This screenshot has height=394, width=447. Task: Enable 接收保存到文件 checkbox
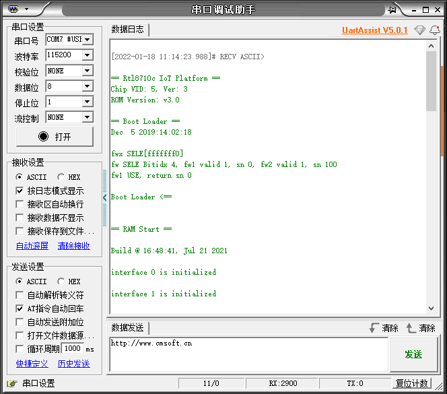point(20,231)
